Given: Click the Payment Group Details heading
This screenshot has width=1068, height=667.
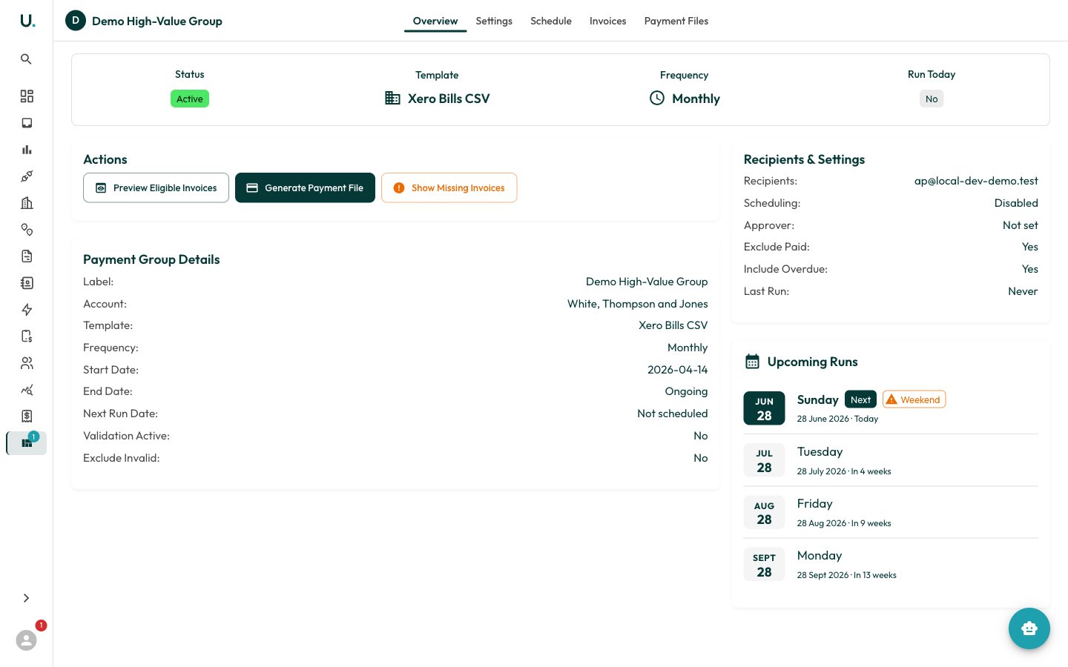Looking at the screenshot, I should coord(151,259).
